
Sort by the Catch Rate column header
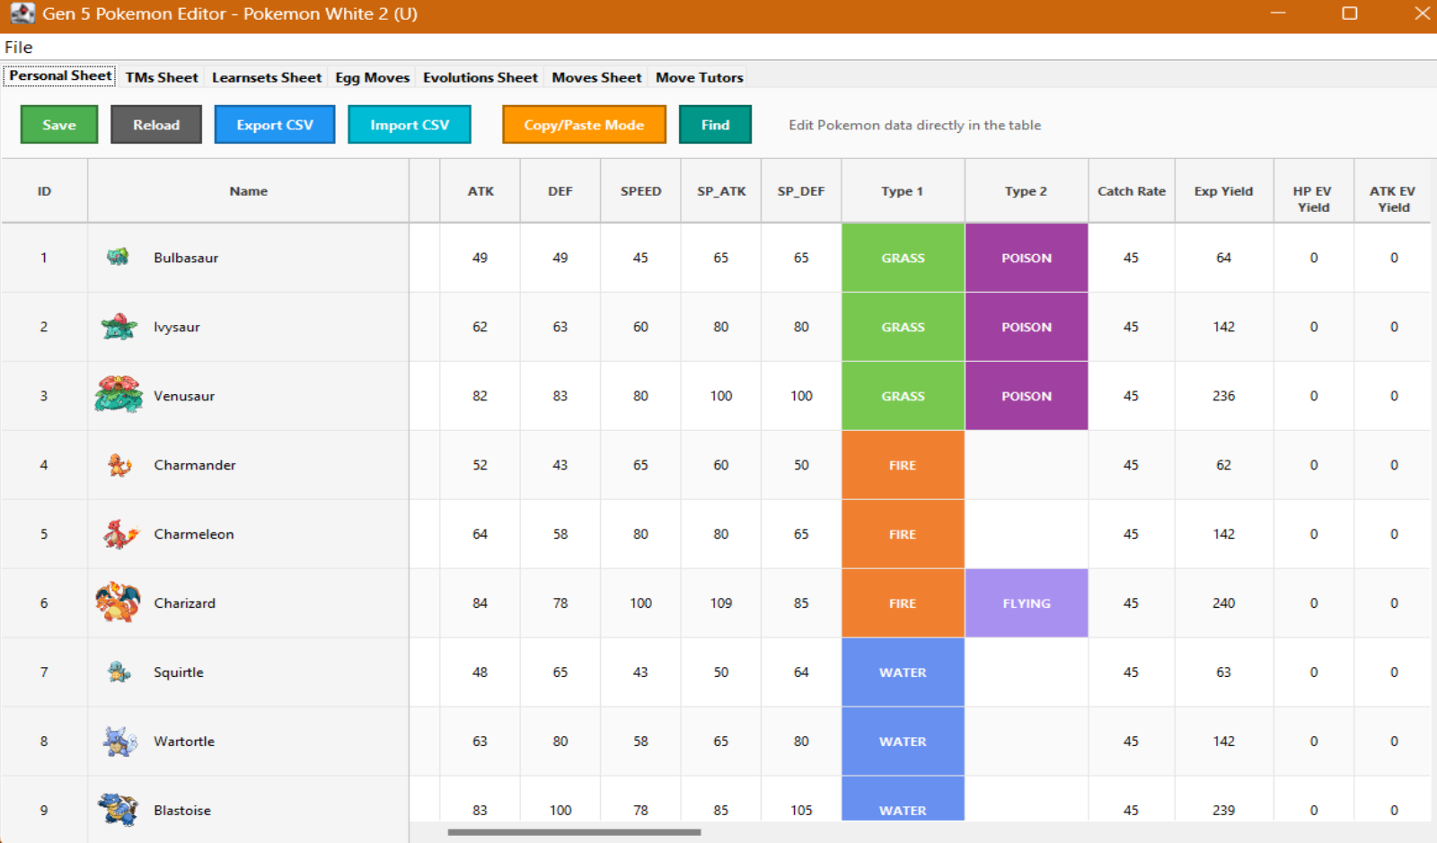tap(1131, 191)
